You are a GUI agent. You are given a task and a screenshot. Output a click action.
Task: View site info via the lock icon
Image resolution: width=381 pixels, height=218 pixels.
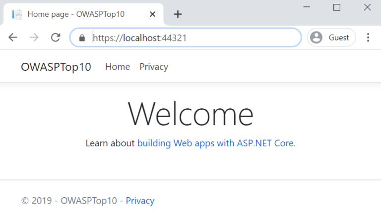coord(82,38)
